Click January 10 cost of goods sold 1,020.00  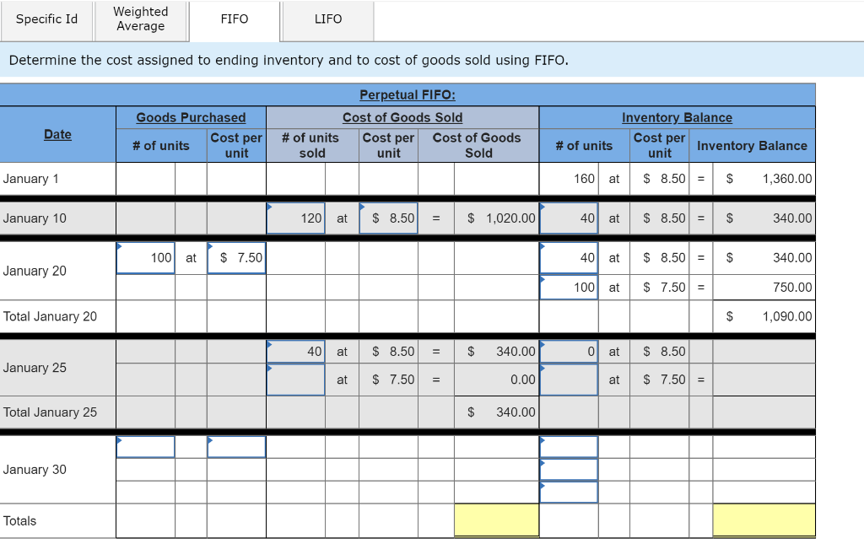(510, 218)
